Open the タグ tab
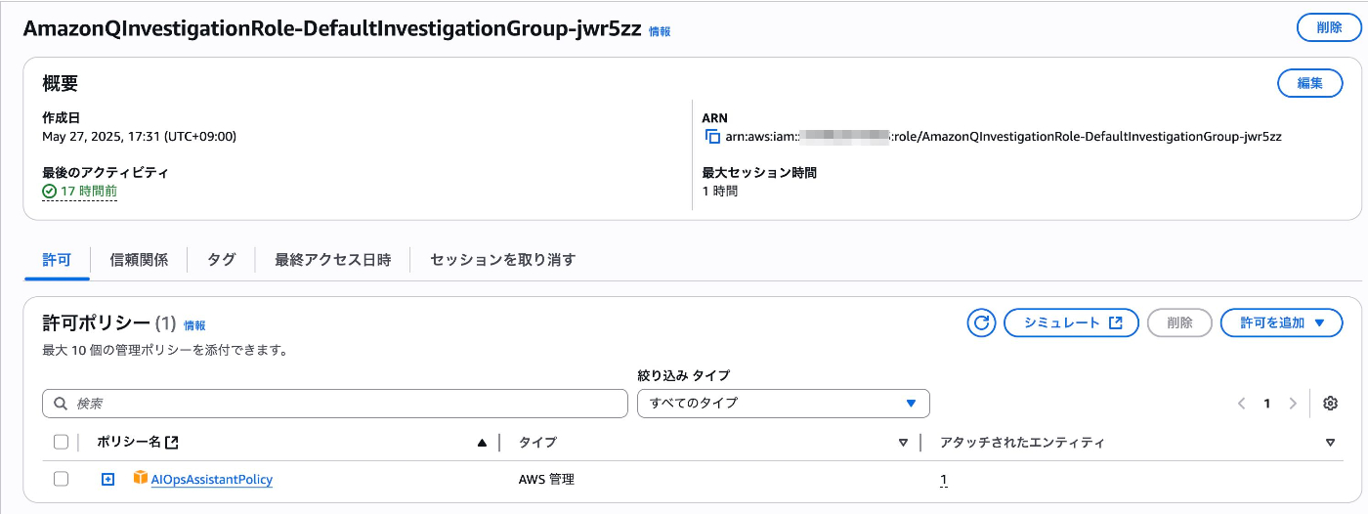The width and height of the screenshot is (1368, 514). 221,260
